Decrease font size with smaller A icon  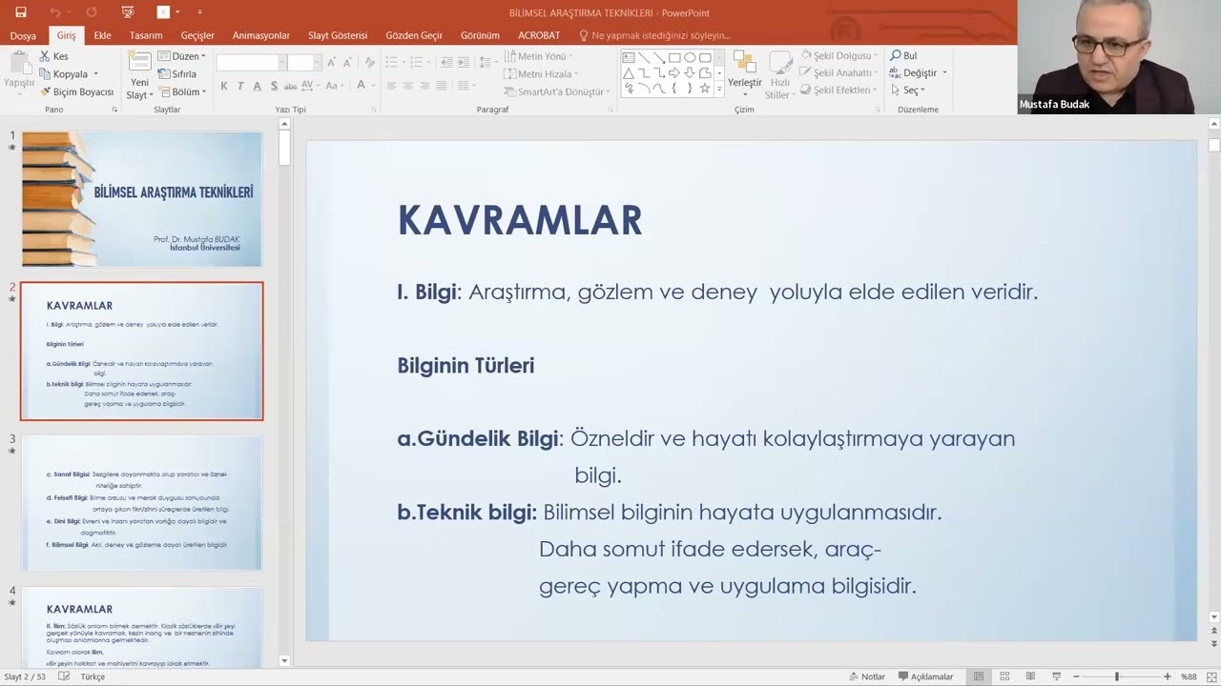point(347,62)
